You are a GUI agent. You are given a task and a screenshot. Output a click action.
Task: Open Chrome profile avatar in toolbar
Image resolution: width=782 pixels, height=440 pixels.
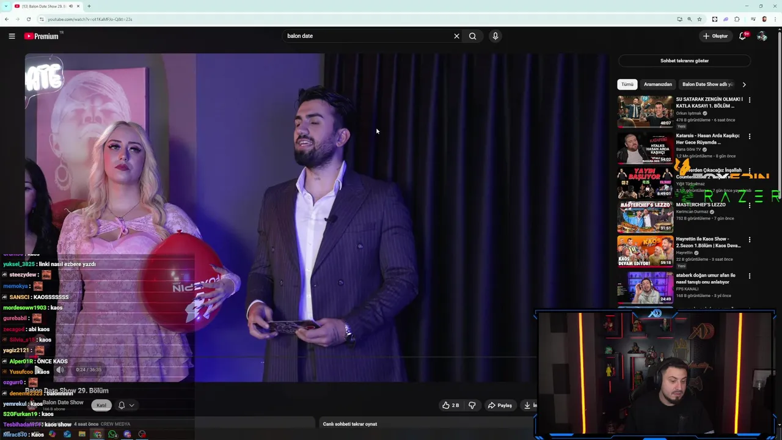coord(764,19)
